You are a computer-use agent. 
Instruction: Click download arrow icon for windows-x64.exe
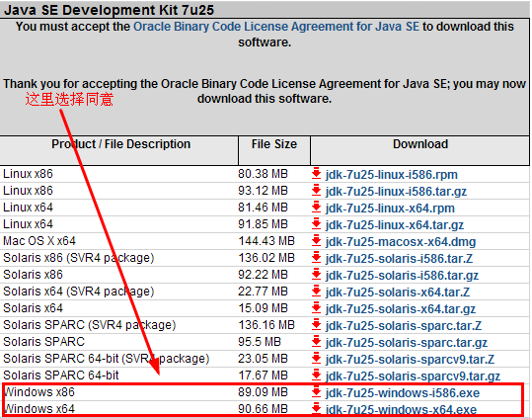click(x=316, y=408)
